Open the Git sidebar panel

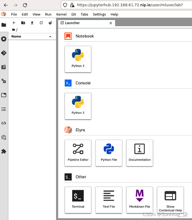pyautogui.click(x=4, y=53)
